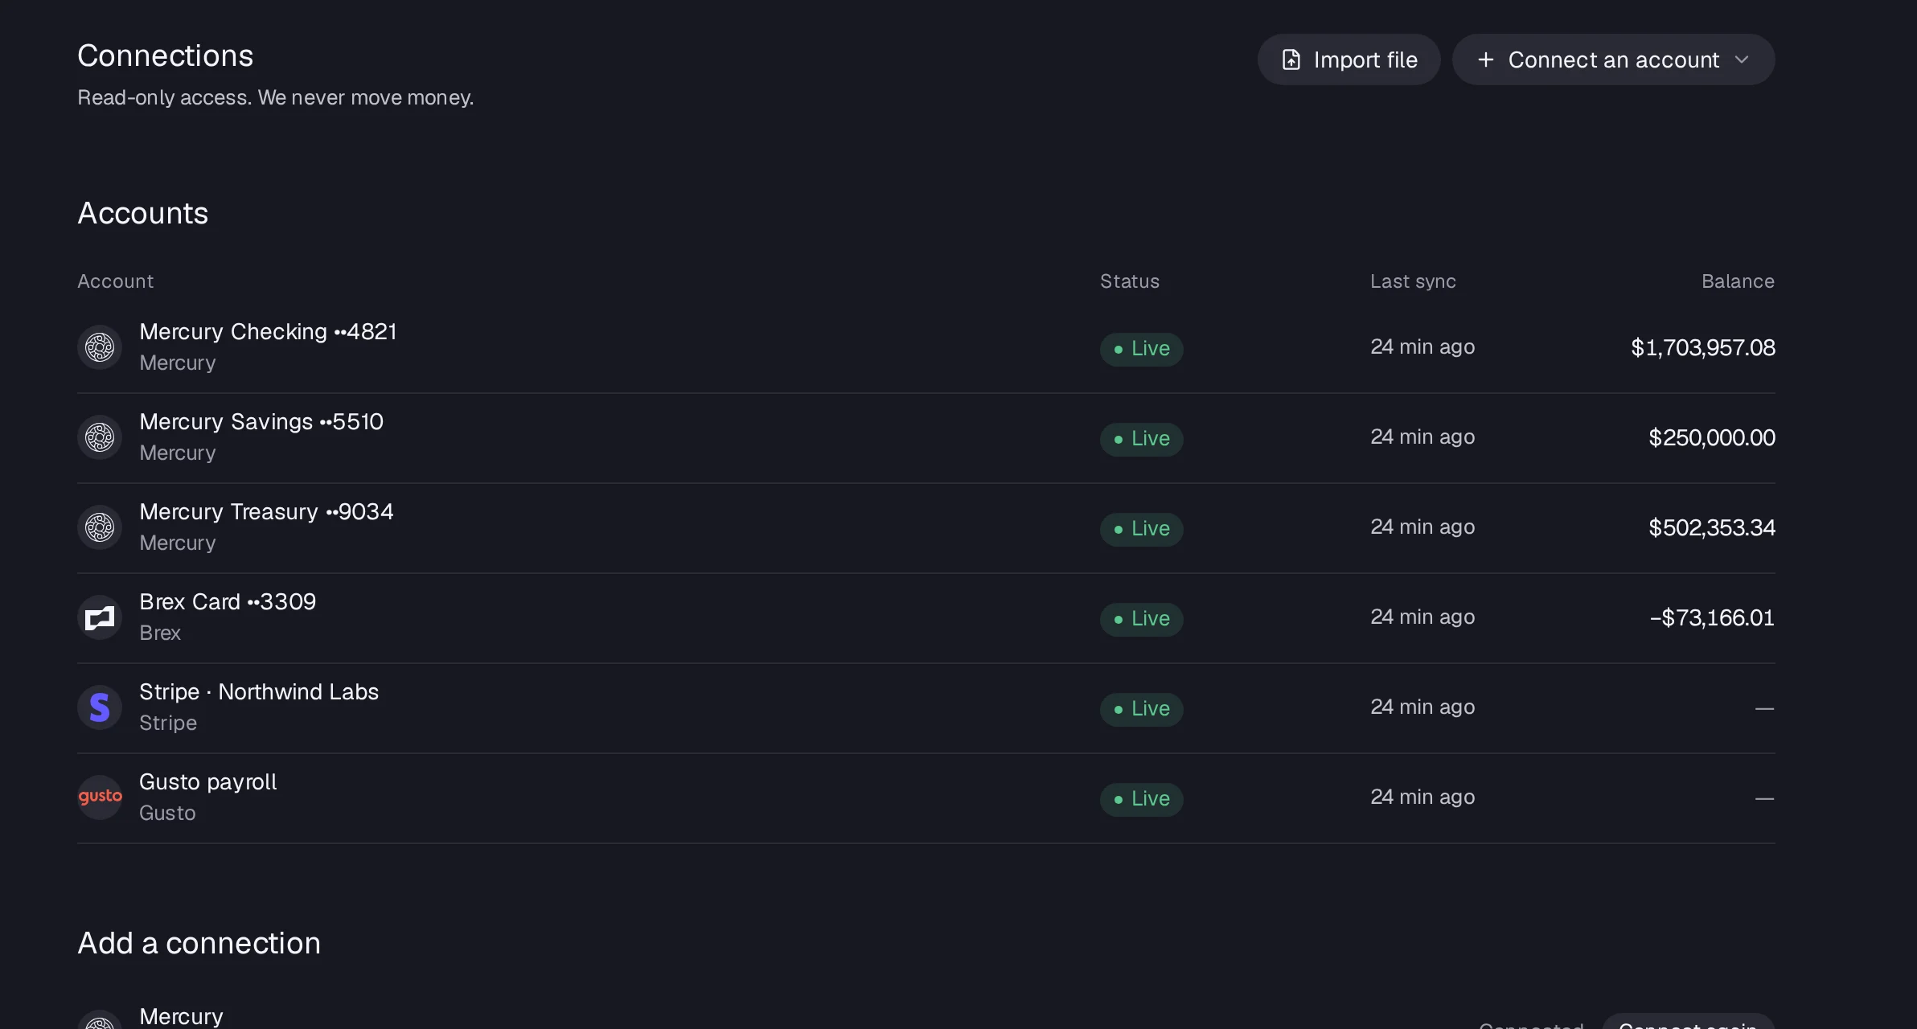Click the Live status badge for Stripe
Viewport: 1917px width, 1029px height.
pyautogui.click(x=1141, y=709)
